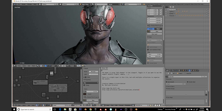The width and height of the screenshot is (222, 111).
Task: Open the Eevee render engine dropdown
Action: (114, 4)
